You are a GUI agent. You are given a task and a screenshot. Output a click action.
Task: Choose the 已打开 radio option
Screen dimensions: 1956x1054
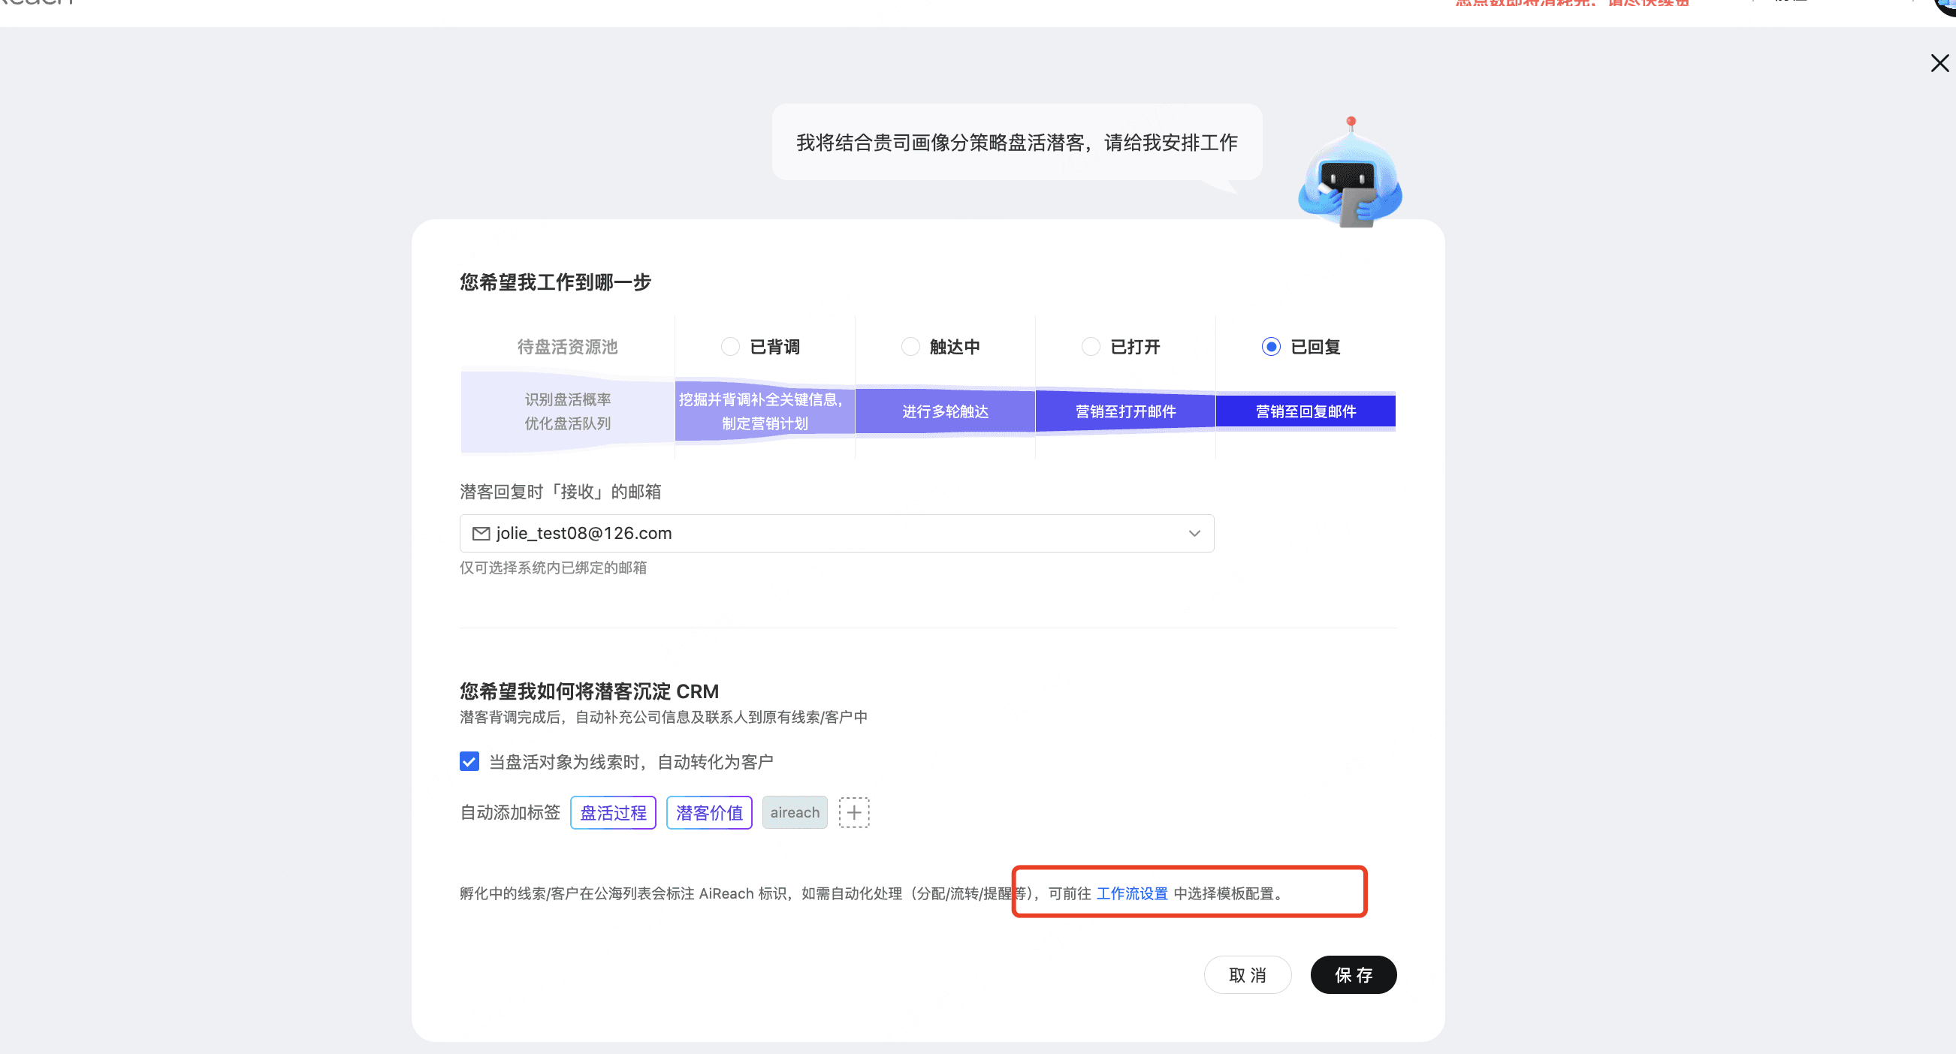(1091, 347)
